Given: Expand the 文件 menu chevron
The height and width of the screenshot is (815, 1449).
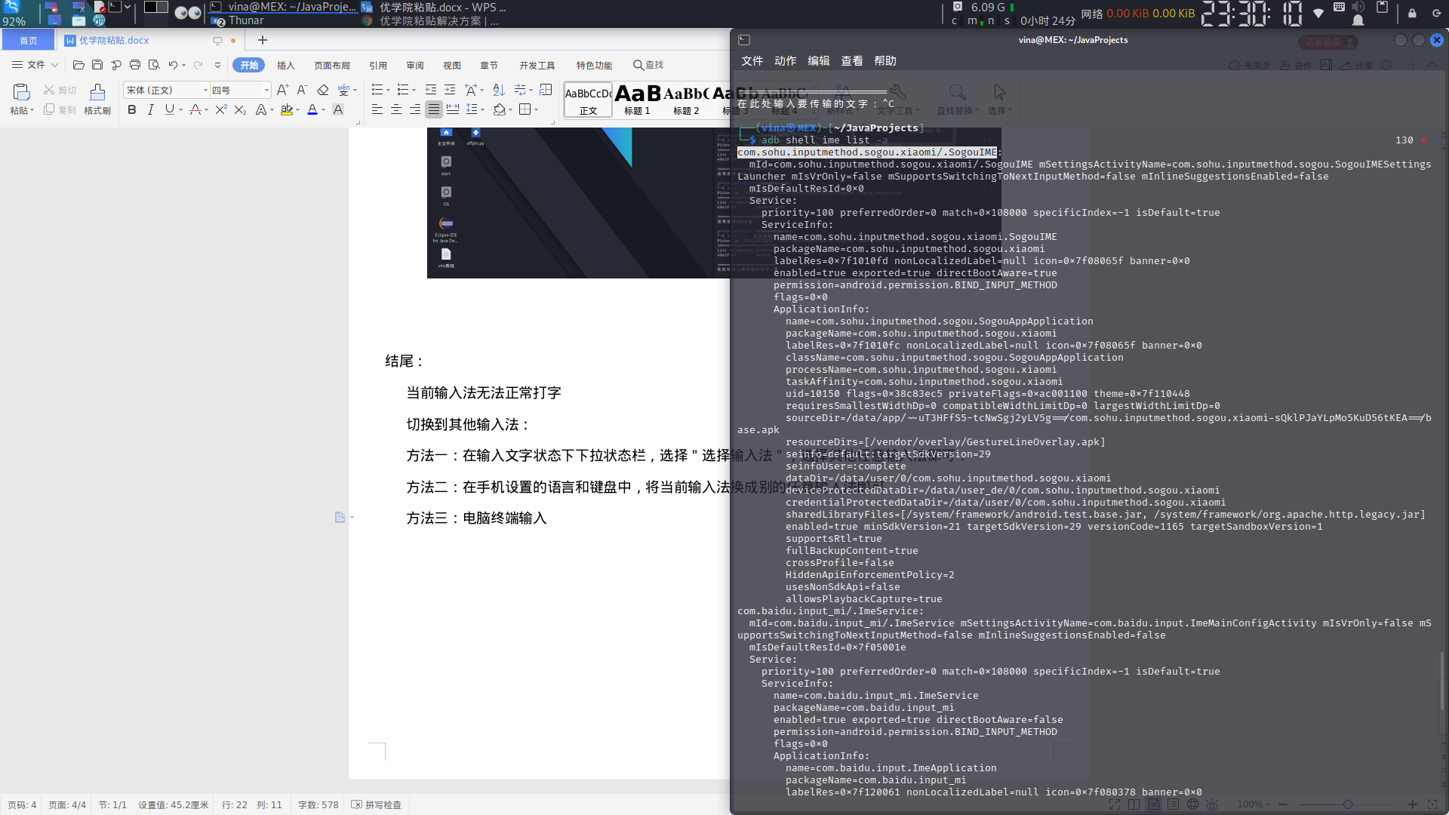Looking at the screenshot, I should [x=54, y=65].
